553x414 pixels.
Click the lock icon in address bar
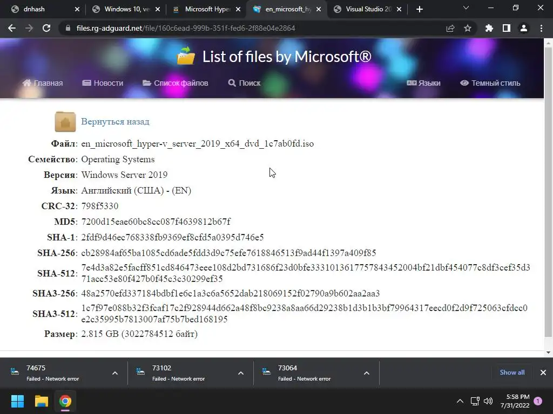[x=68, y=28]
